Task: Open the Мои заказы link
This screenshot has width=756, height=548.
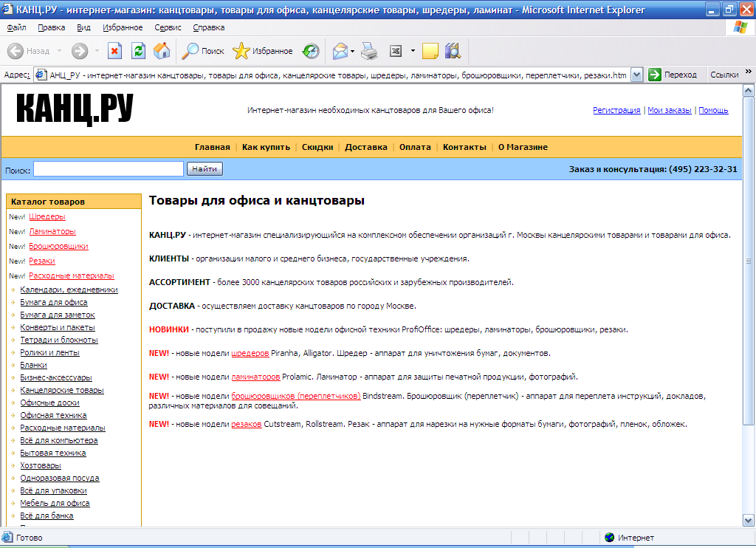Action: pos(669,110)
